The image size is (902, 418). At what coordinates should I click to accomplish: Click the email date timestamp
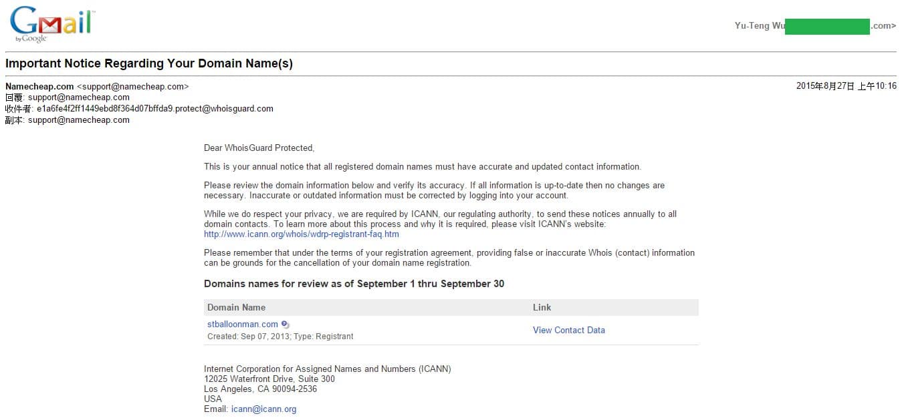[846, 86]
